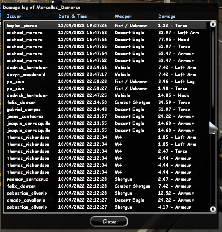The image size is (222, 232).
Task: Click 29.22 - Armour in jueno_santacruz row
Action: tap(176, 116)
